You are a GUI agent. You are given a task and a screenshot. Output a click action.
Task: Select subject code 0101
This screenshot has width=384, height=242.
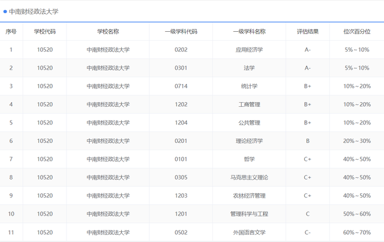[181, 159]
